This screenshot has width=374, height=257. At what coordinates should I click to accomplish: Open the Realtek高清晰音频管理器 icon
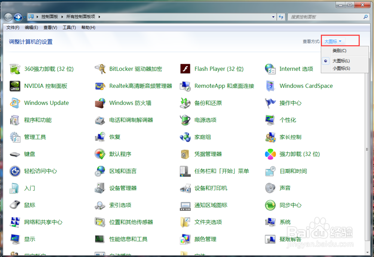[100, 86]
